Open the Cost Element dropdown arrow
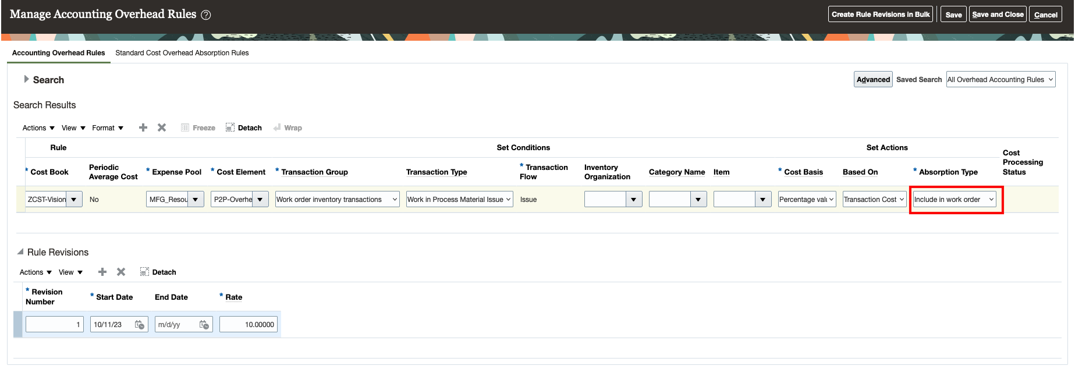1075x369 pixels. (x=260, y=200)
